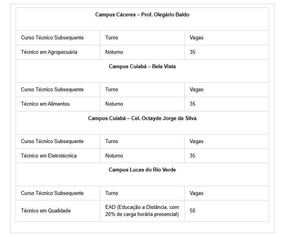Select the Campus Lucas do Rio Verde heading
Image resolution: width=281 pixels, height=237 pixels.
(142, 170)
